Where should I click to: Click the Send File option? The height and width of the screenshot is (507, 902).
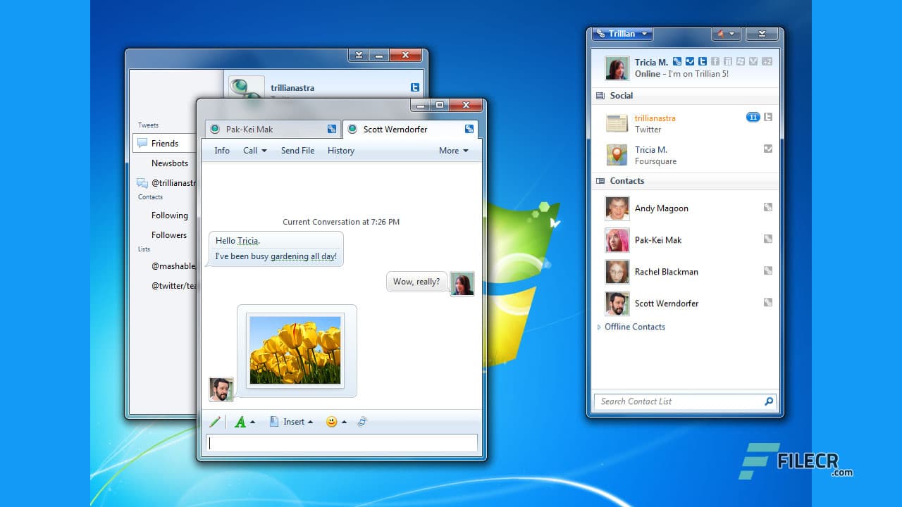[297, 151]
